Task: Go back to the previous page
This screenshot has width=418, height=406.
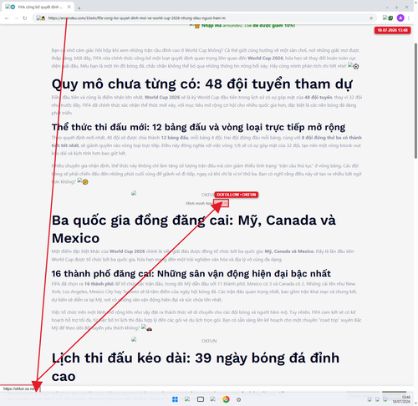Action: pyautogui.click(x=7, y=18)
